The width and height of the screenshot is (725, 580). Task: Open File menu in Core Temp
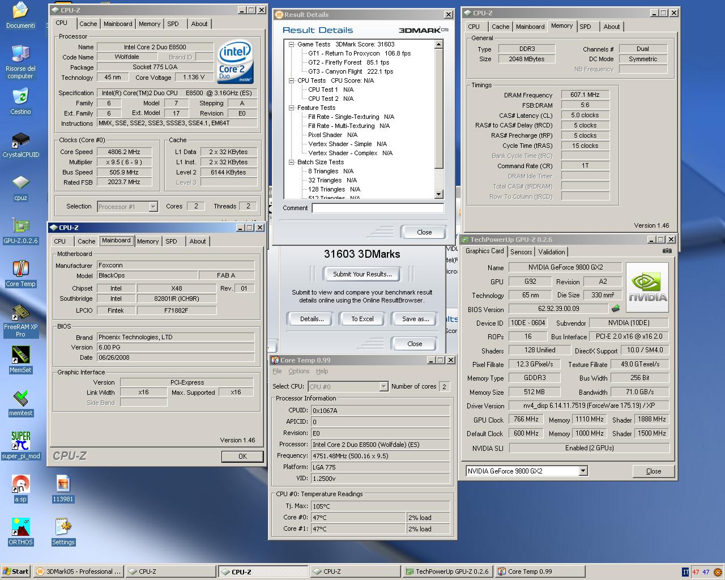(x=277, y=371)
